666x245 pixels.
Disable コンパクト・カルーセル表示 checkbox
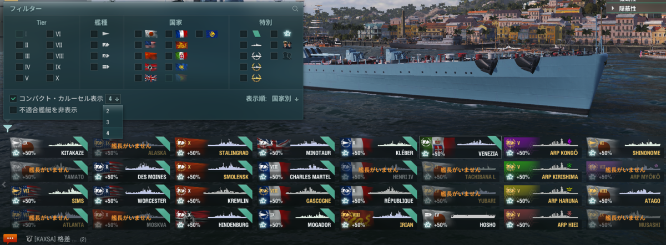coord(13,99)
